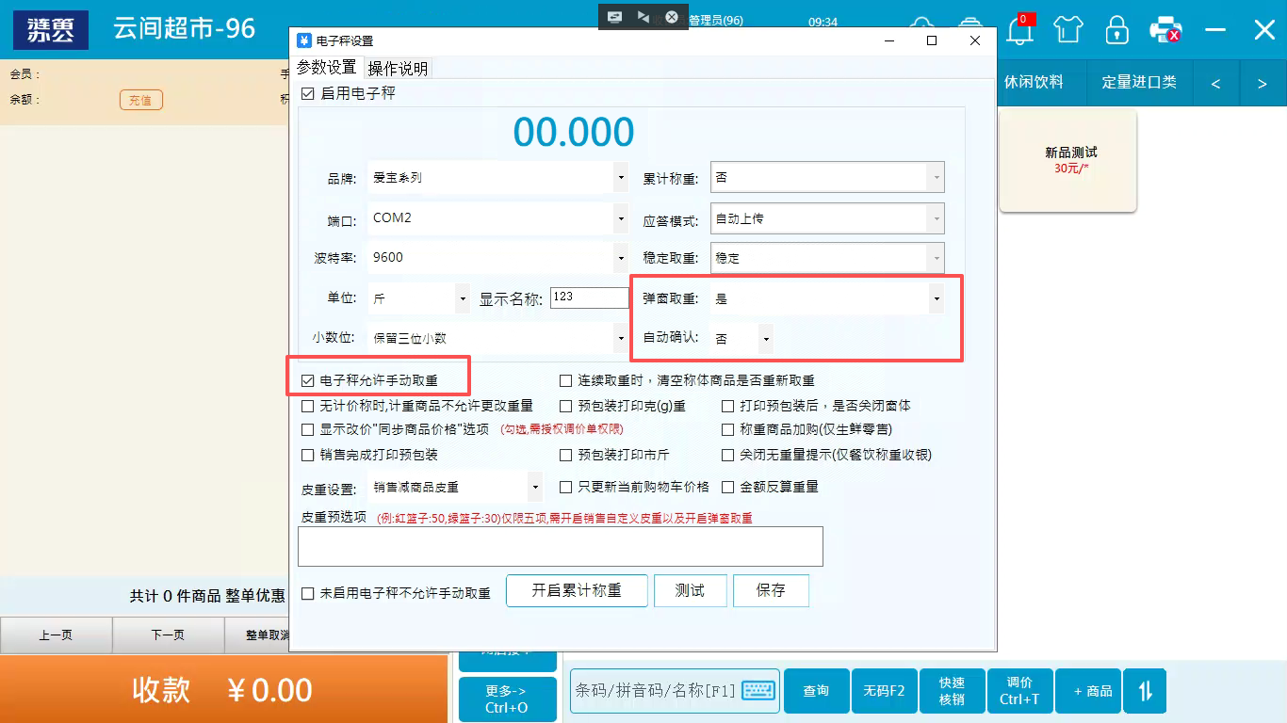
Task: Expand the 弹窗取重 dropdown
Action: pos(936,298)
